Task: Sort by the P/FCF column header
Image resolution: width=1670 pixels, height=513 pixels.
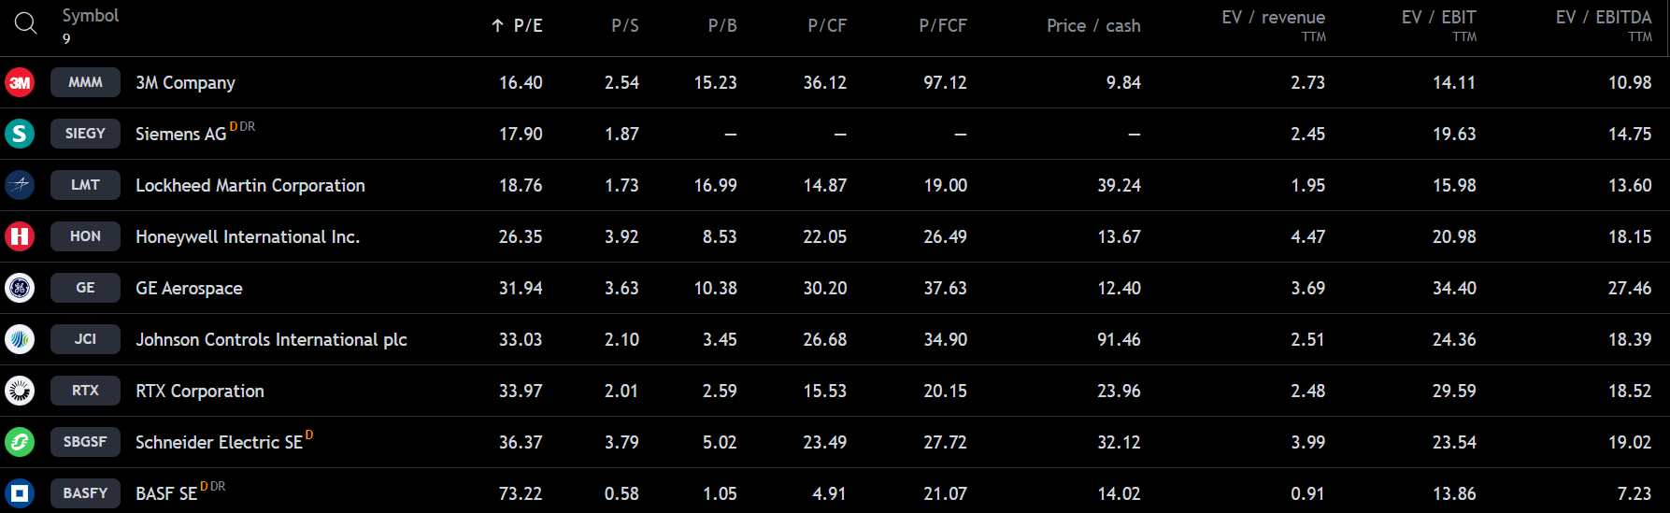Action: [x=942, y=26]
